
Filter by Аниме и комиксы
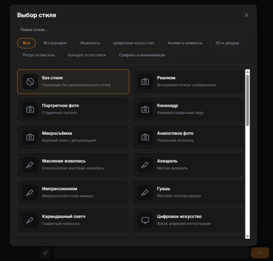[185, 43]
